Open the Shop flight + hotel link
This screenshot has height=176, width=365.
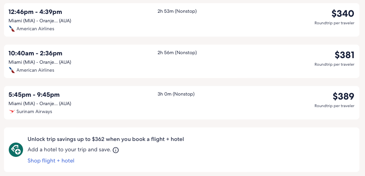point(51,161)
